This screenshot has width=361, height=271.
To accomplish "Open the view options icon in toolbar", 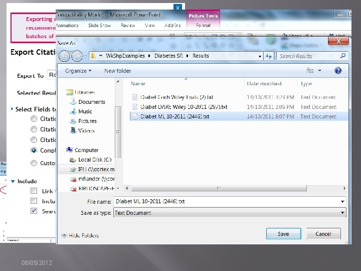I will (x=310, y=71).
